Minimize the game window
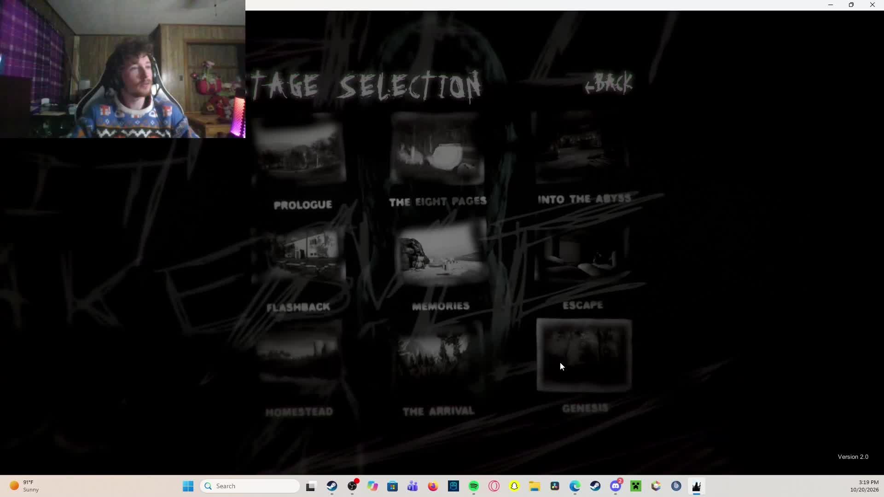This screenshot has width=884, height=497. click(x=831, y=5)
